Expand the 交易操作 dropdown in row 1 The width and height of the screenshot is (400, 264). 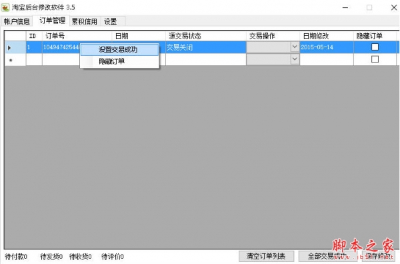point(295,47)
